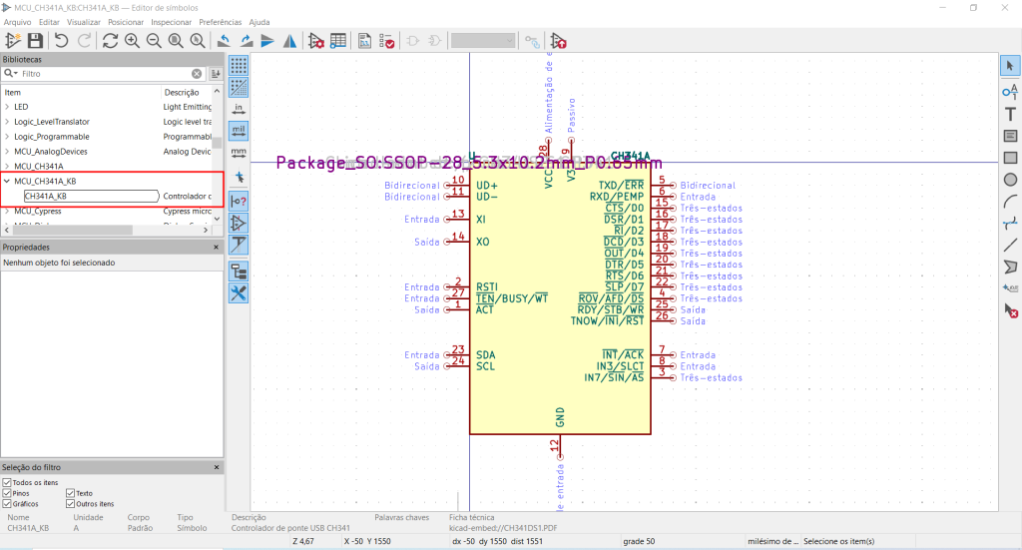Viewport: 1022px width, 550px height.
Task: Zoom to selection tool
Action: 198,41
